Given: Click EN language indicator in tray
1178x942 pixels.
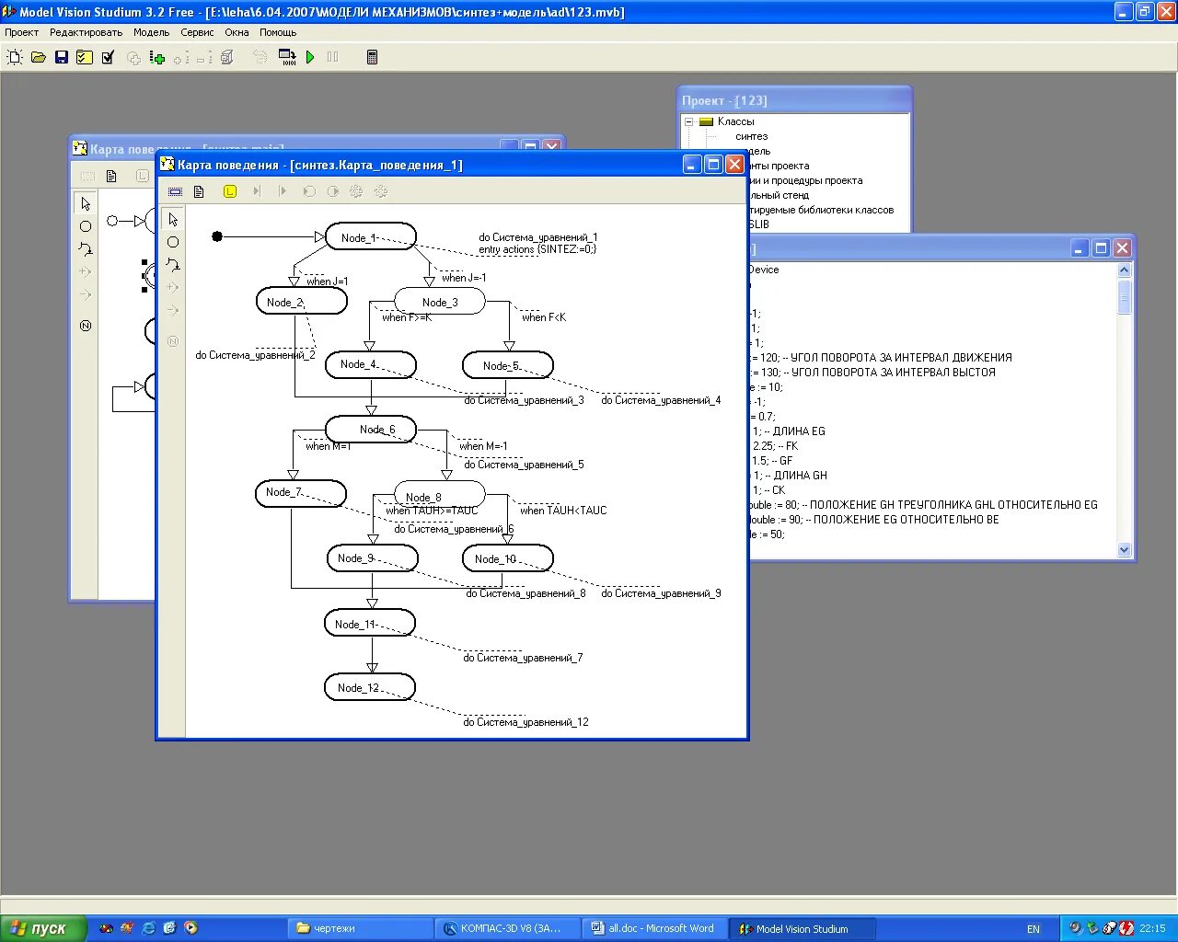Looking at the screenshot, I should 1034,929.
